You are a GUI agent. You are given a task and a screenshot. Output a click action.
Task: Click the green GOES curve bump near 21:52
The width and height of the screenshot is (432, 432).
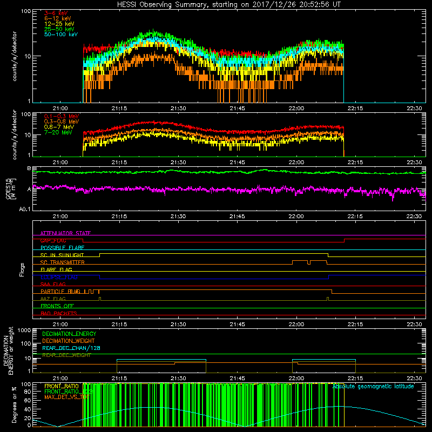(x=265, y=170)
